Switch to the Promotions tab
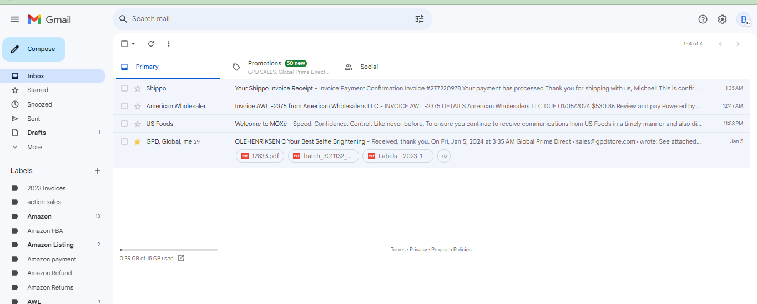Viewport: 757px width, 304px height. (x=280, y=67)
